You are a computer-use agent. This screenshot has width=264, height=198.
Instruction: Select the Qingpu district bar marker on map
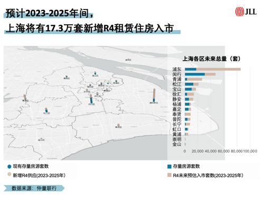click(25, 97)
